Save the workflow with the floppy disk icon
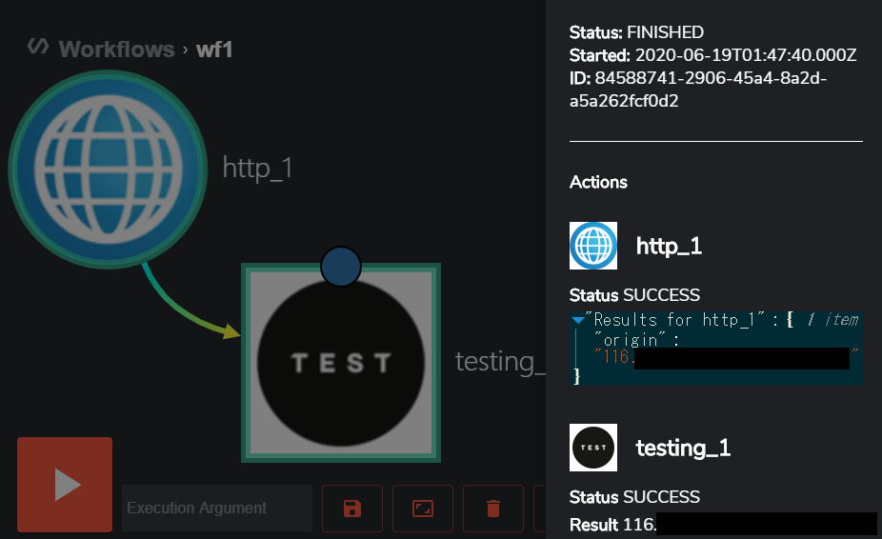882x539 pixels. [x=352, y=509]
